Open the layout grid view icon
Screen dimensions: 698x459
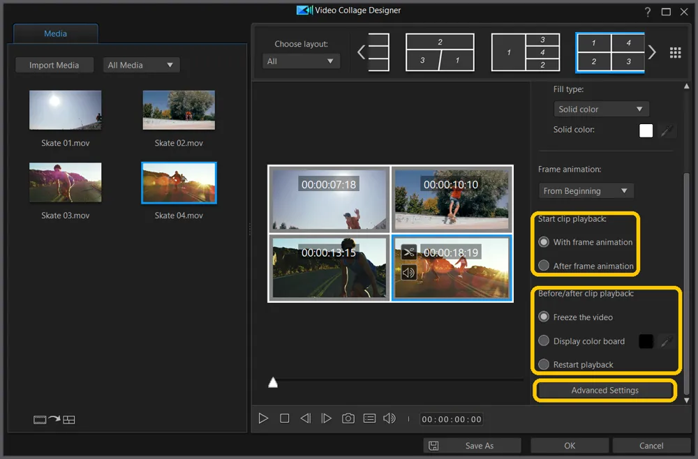coord(675,52)
